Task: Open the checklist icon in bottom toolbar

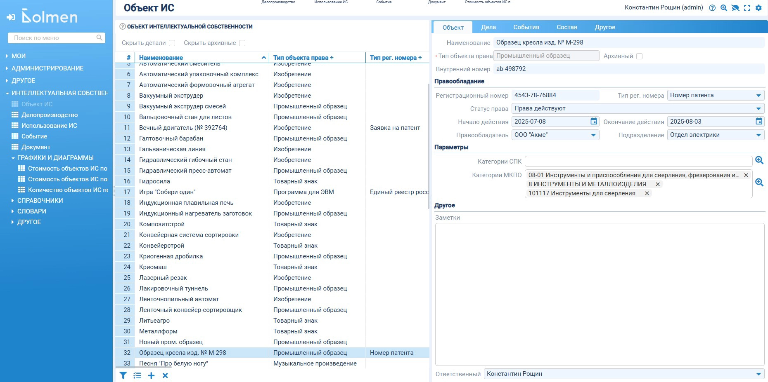Action: 137,375
